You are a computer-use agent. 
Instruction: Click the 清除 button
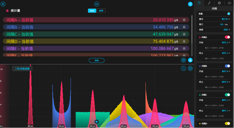pyautogui.click(x=96, y=60)
